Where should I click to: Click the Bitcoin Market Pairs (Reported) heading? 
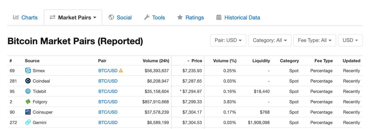coord(75,41)
